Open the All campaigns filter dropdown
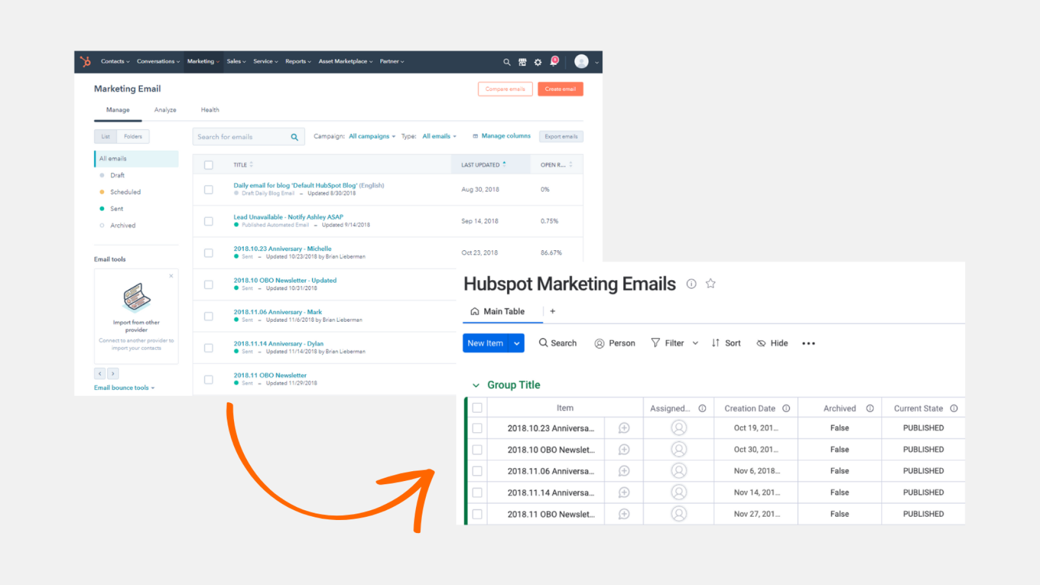This screenshot has width=1040, height=585. pyautogui.click(x=372, y=136)
